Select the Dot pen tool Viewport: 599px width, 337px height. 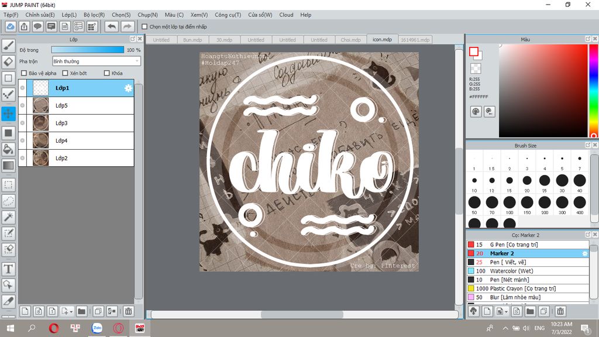8,94
